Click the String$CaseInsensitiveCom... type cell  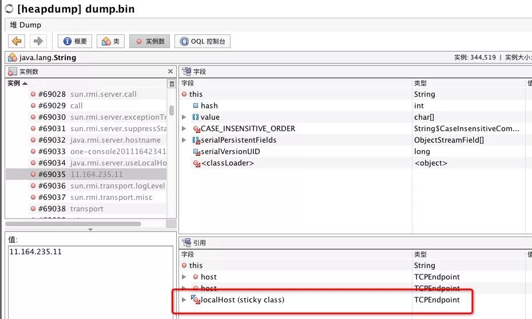pos(467,128)
